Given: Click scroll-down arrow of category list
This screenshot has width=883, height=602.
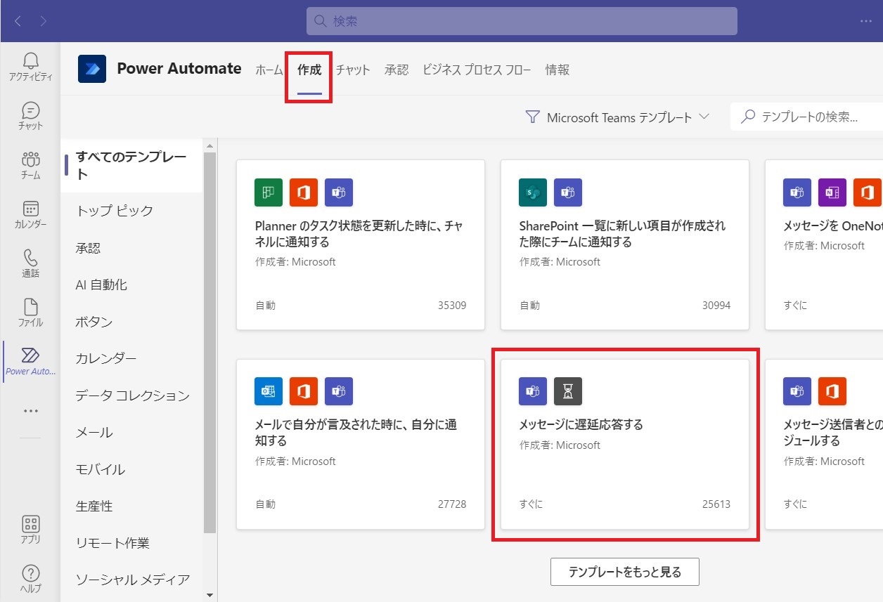Looking at the screenshot, I should tap(210, 596).
